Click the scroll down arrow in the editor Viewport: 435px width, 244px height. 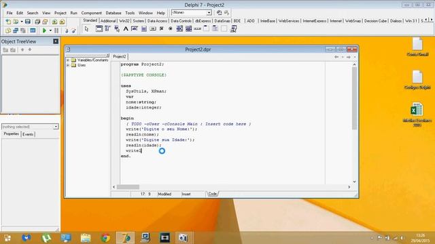pyautogui.click(x=354, y=182)
